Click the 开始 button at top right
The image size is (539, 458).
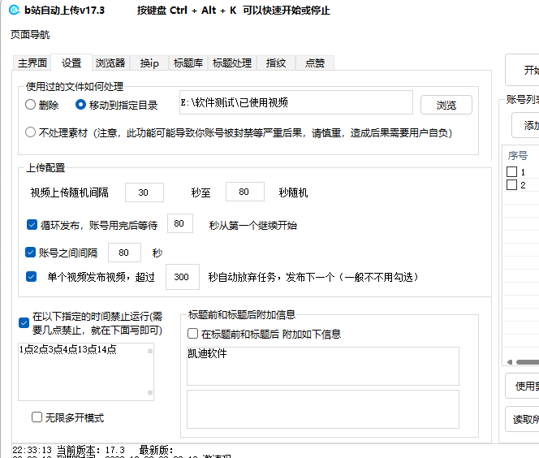click(522, 70)
